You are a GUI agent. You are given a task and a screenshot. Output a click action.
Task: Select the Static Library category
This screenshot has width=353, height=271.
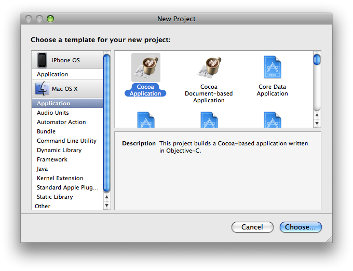coord(67,197)
